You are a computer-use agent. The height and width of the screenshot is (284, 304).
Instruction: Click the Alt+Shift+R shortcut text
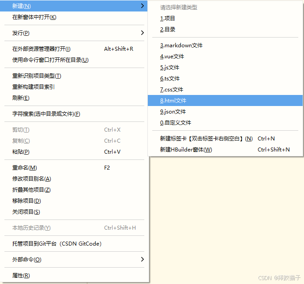[119, 49]
